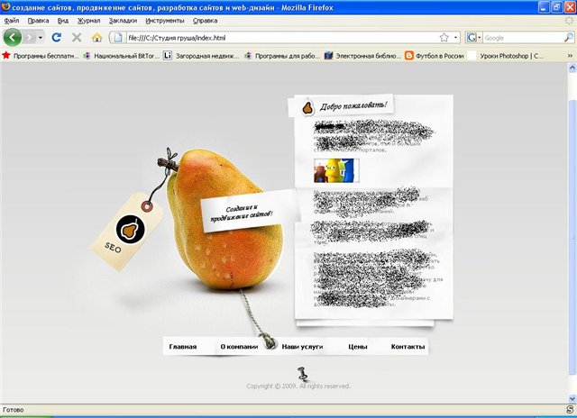The image size is (577, 418).
Task: Open the Инструменты menu
Action: point(169,20)
